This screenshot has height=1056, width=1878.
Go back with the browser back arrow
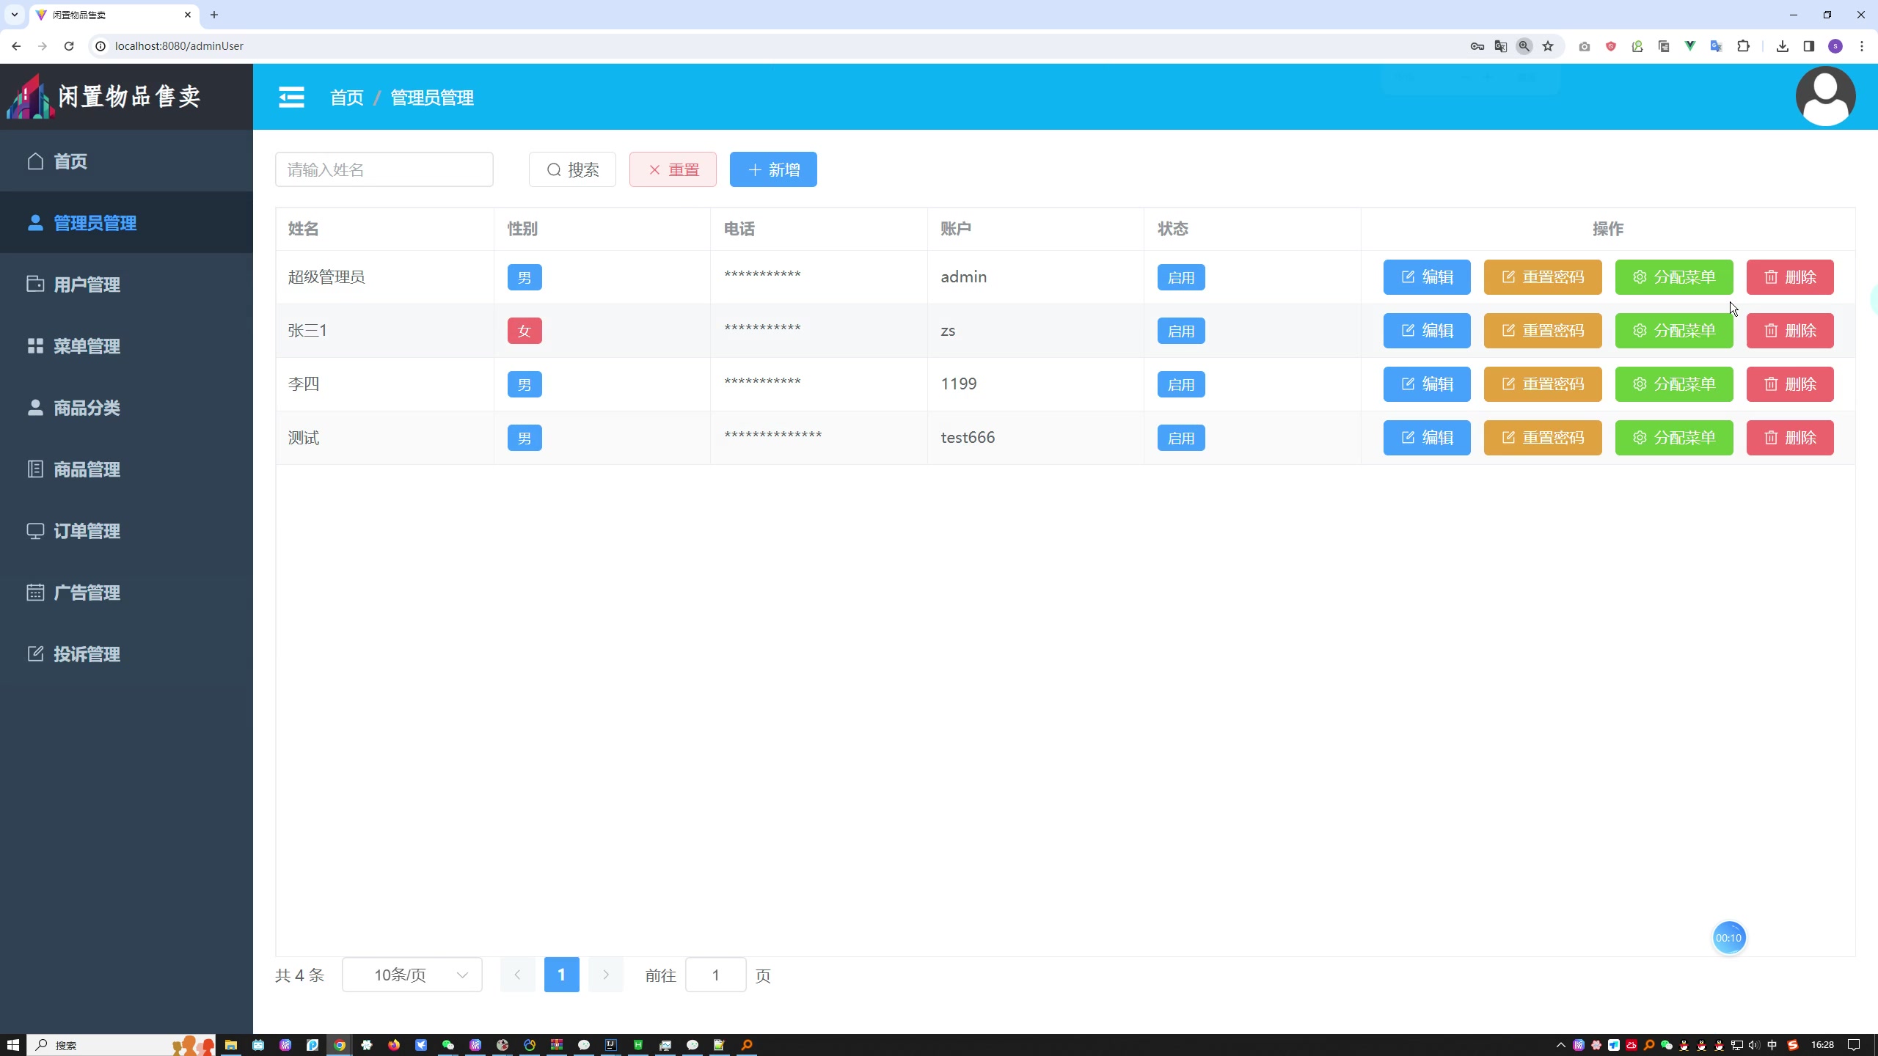click(16, 45)
